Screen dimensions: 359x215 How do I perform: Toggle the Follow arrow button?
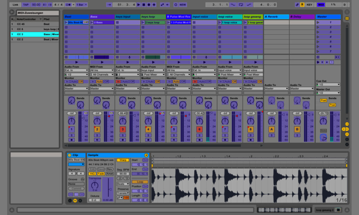[109, 5]
